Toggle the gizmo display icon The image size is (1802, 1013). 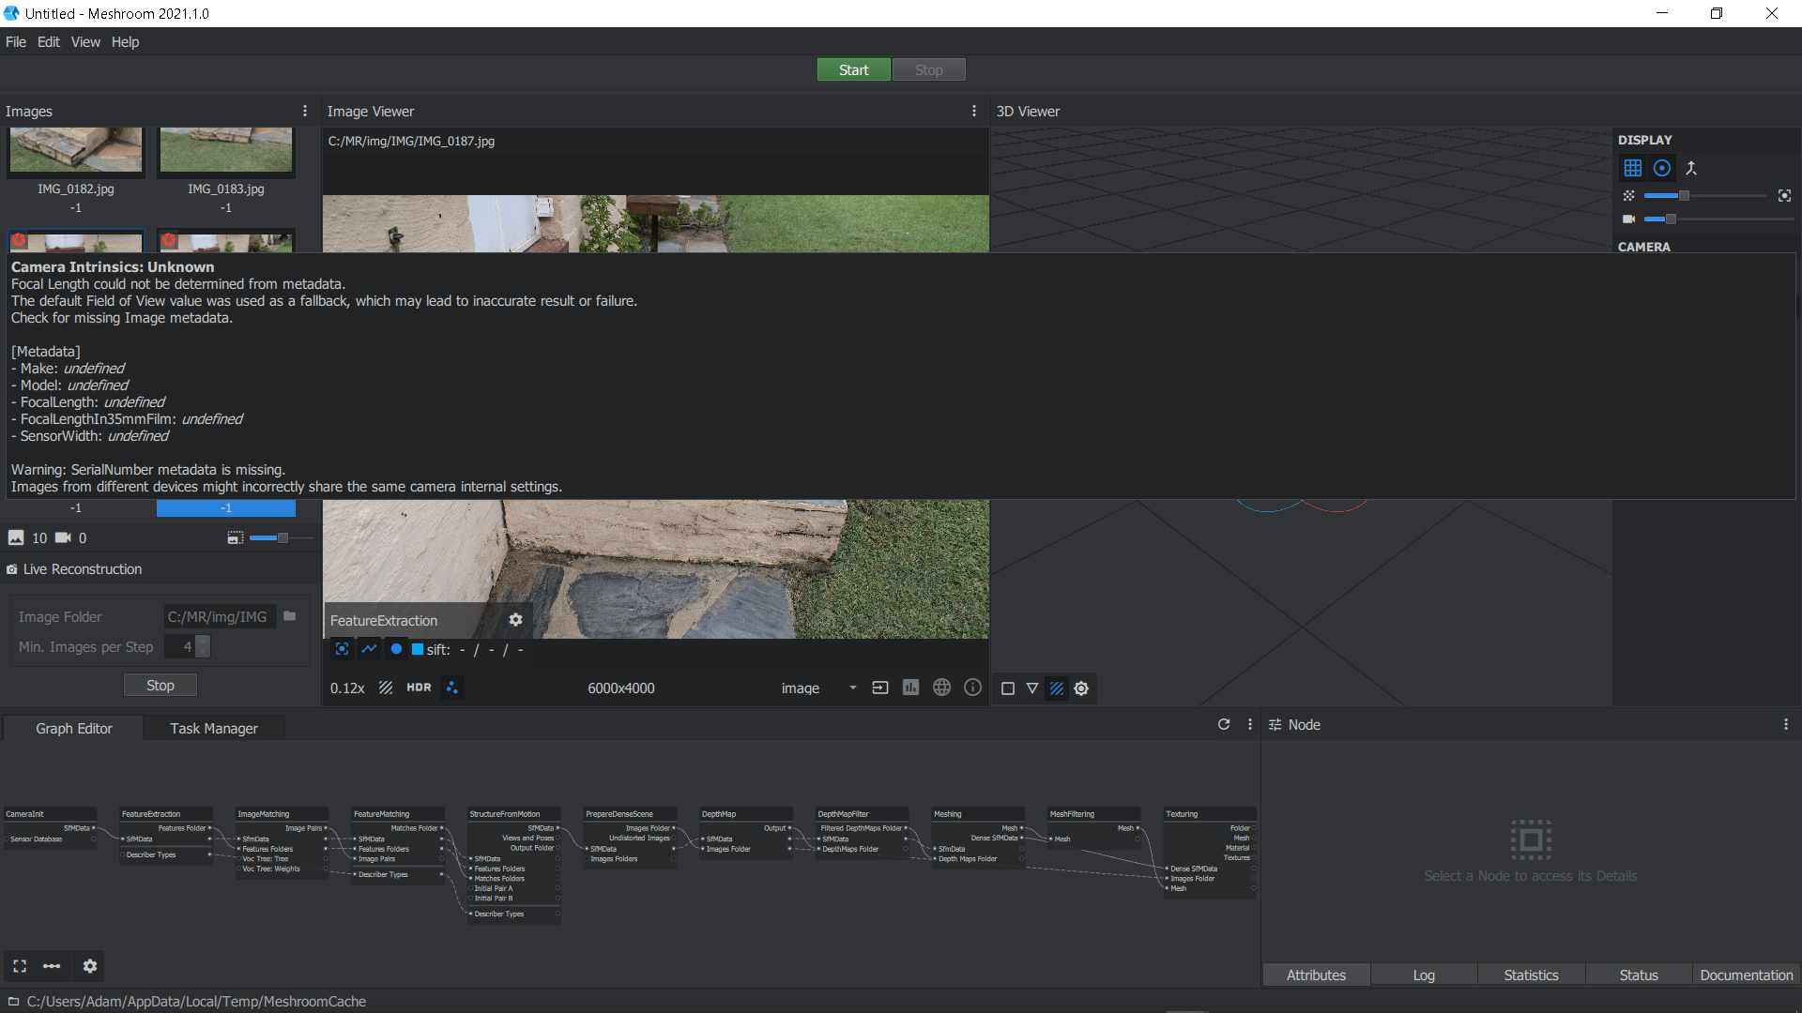(1662, 168)
